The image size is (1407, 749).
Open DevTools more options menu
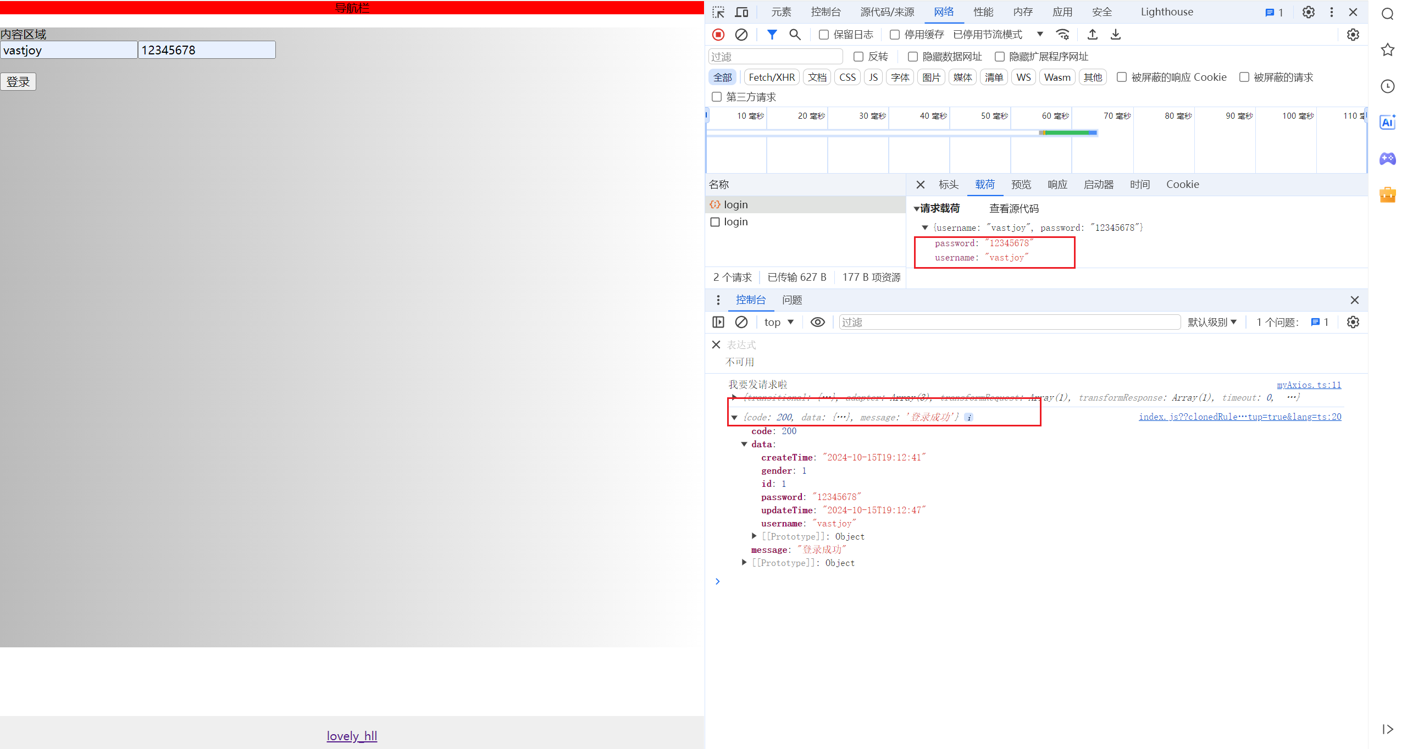tap(1332, 12)
